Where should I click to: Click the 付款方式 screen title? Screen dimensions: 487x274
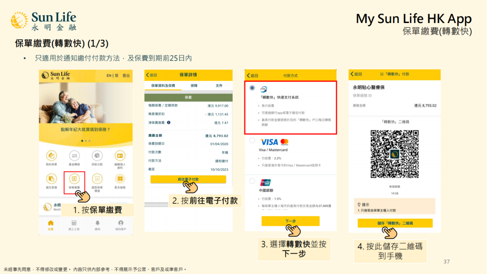290,75
